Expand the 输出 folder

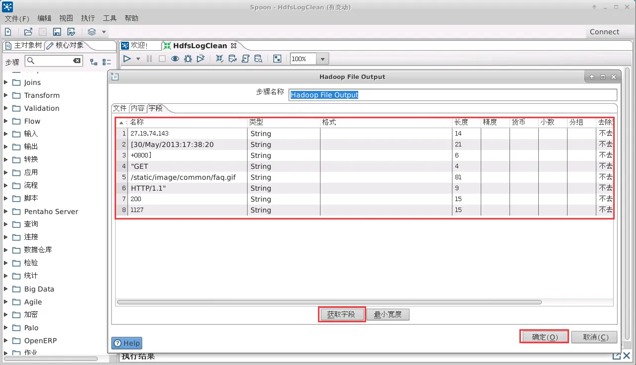(6, 146)
